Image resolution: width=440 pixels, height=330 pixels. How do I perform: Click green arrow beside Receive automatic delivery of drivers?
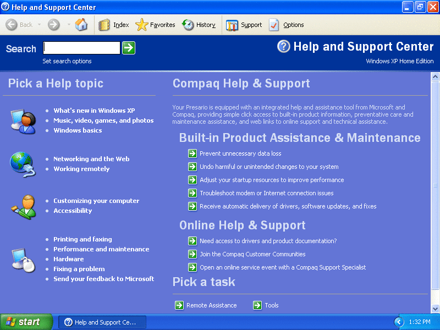point(193,206)
